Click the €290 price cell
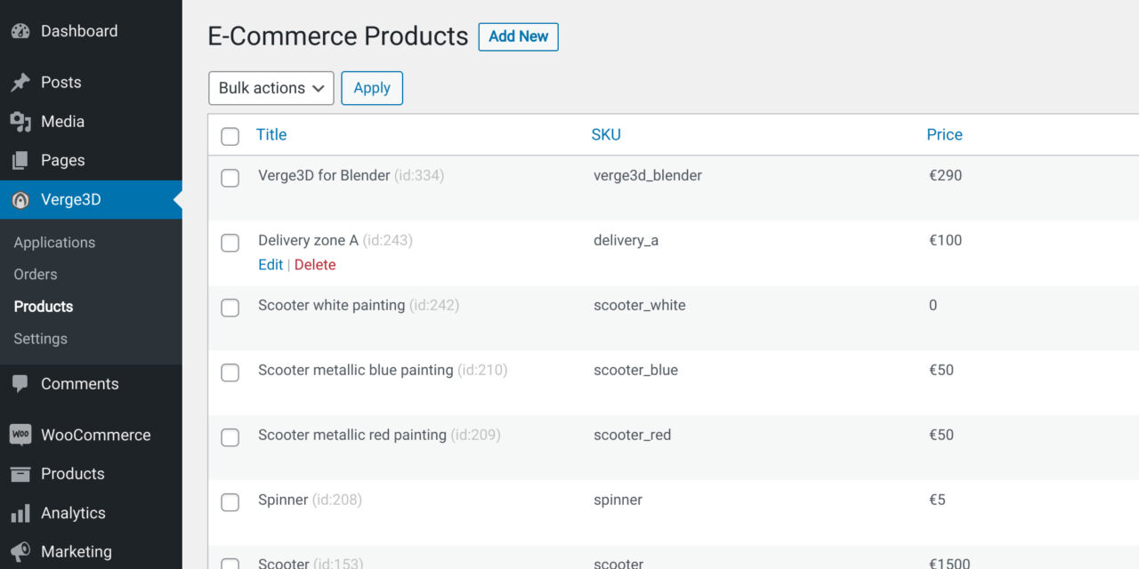 945,176
